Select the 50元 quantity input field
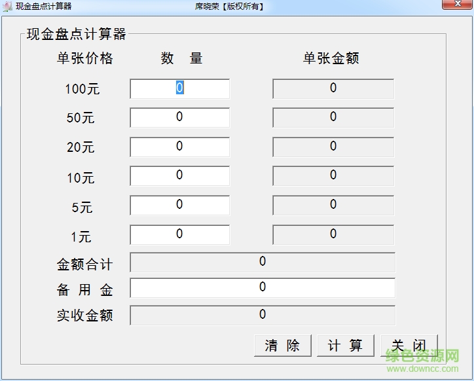This screenshot has width=474, height=381. (x=180, y=117)
